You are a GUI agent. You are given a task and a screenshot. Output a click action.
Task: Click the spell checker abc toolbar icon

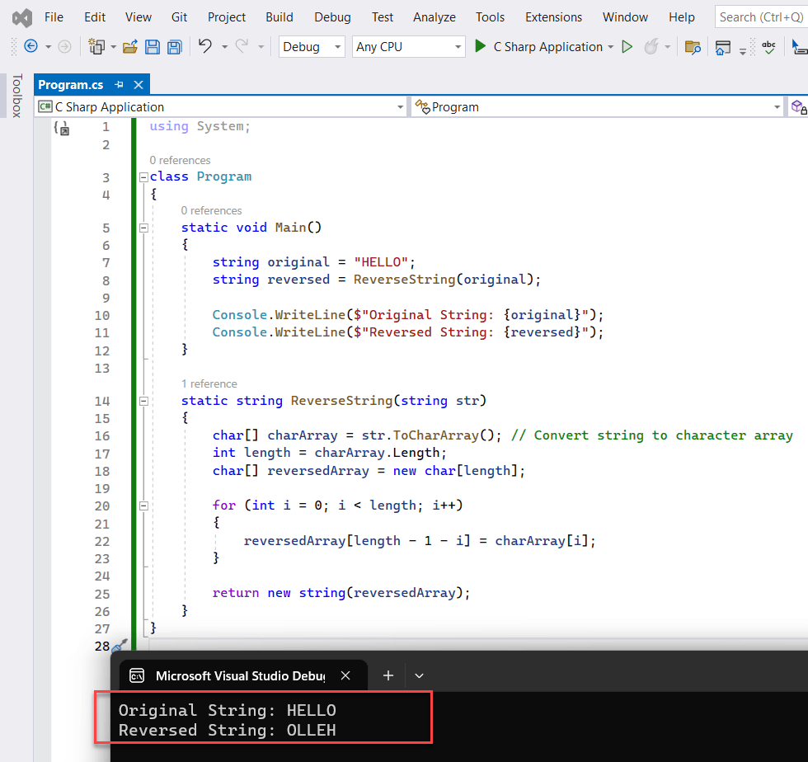(x=768, y=47)
